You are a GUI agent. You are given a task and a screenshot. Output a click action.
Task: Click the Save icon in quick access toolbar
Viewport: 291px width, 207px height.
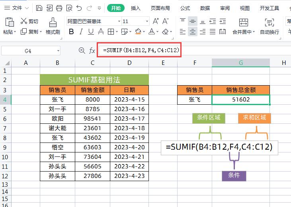tap(39, 8)
